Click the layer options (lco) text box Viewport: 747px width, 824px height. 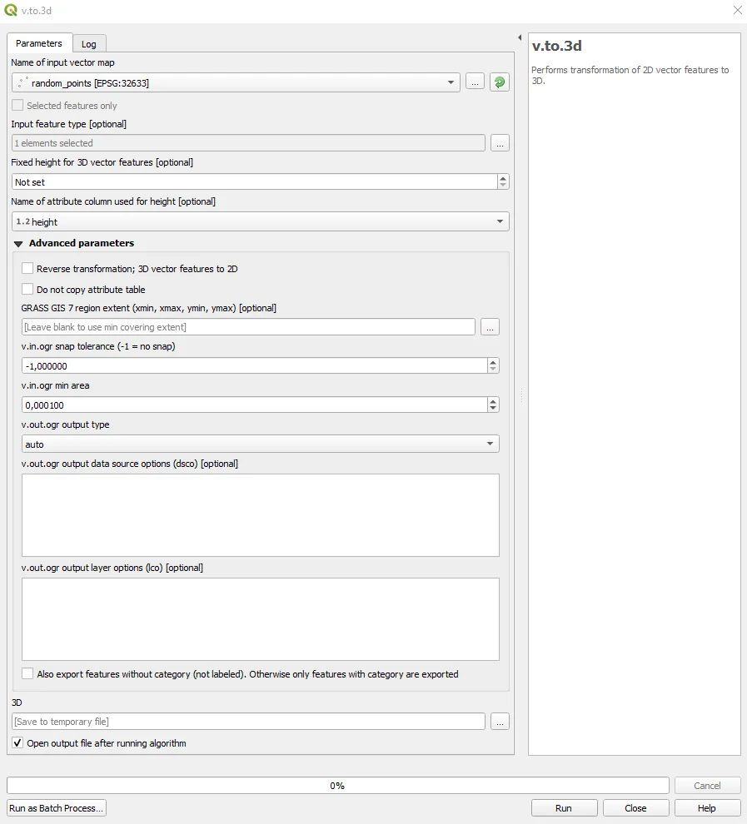pyautogui.click(x=260, y=619)
